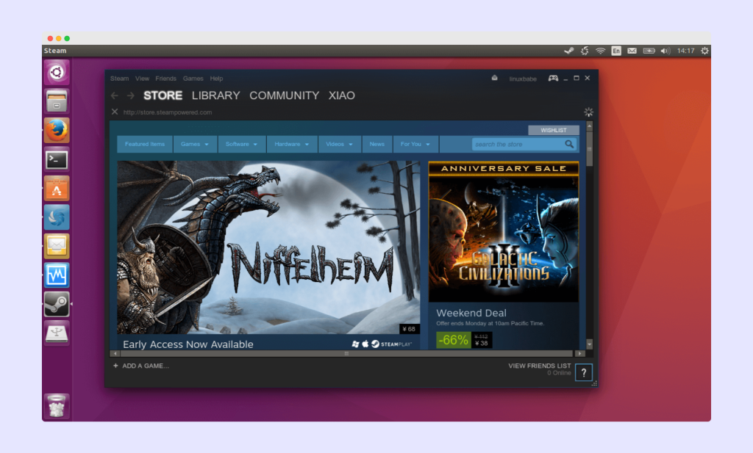Screen dimensions: 753x453
Task: Go forward using the Steam forward arrow
Action: (131, 96)
